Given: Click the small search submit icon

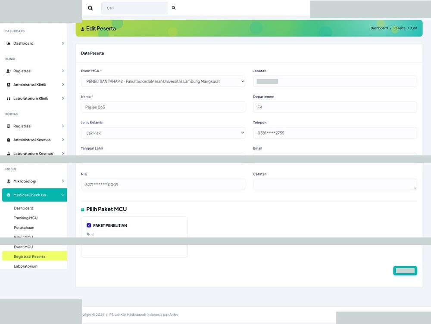Looking at the screenshot, I should (174, 8).
